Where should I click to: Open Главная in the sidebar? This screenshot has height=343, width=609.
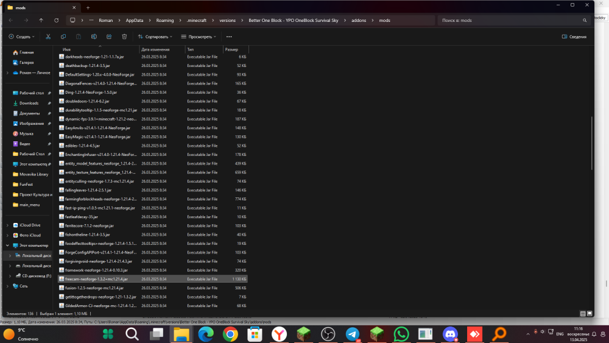[x=26, y=52]
